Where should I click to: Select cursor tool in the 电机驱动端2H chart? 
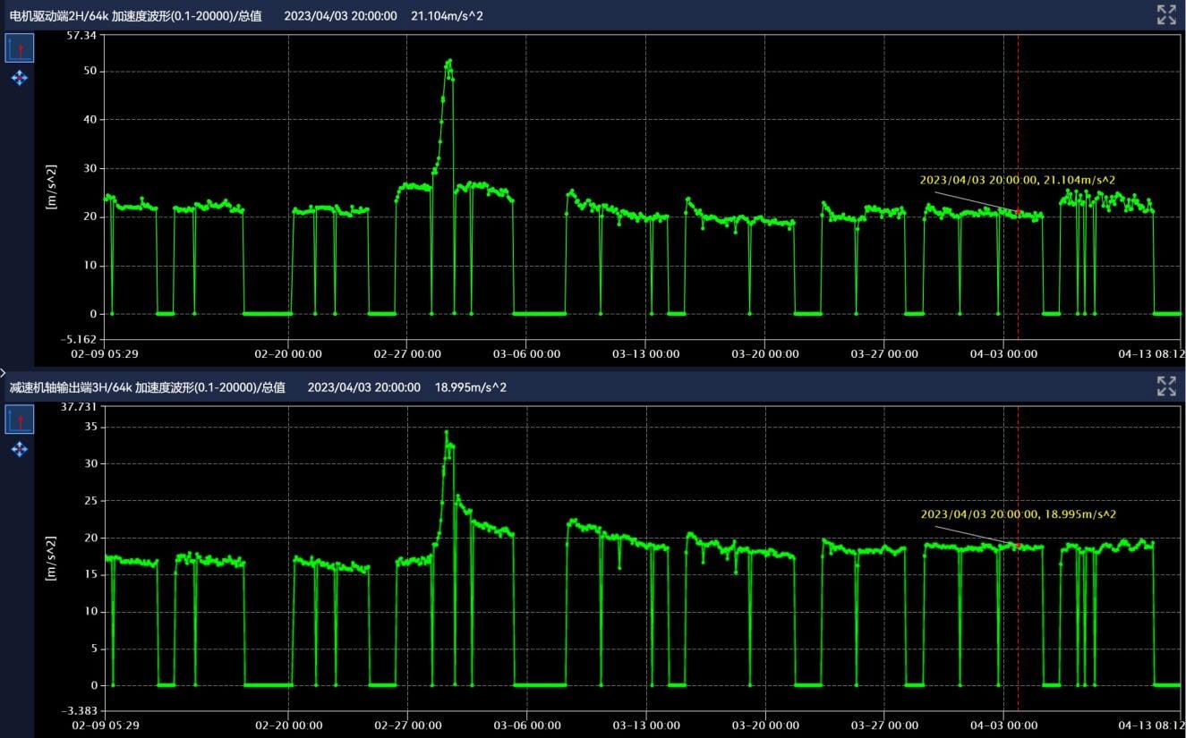point(20,48)
